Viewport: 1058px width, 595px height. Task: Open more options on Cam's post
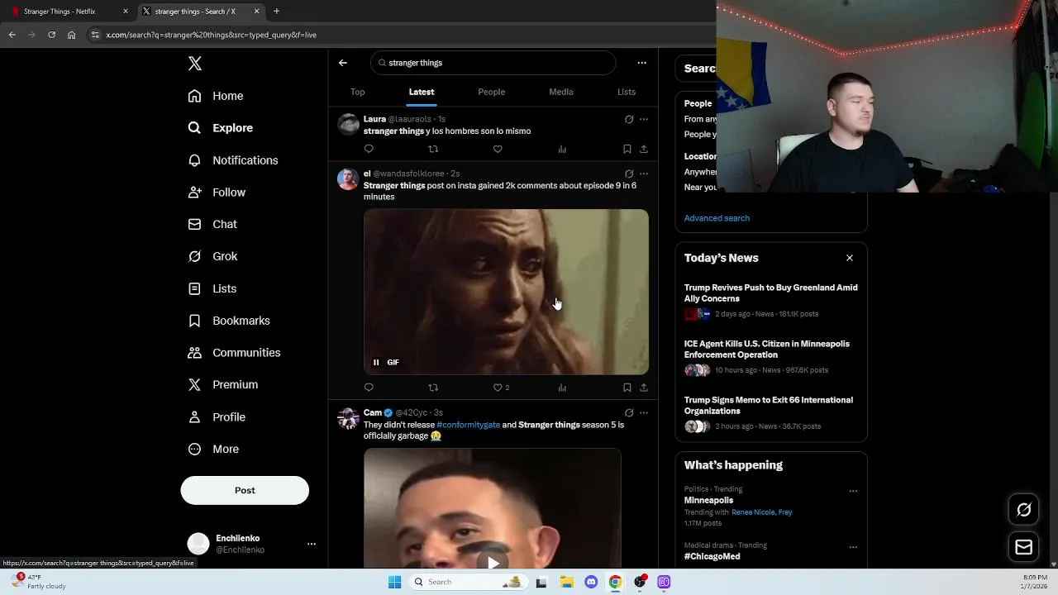[x=644, y=413]
